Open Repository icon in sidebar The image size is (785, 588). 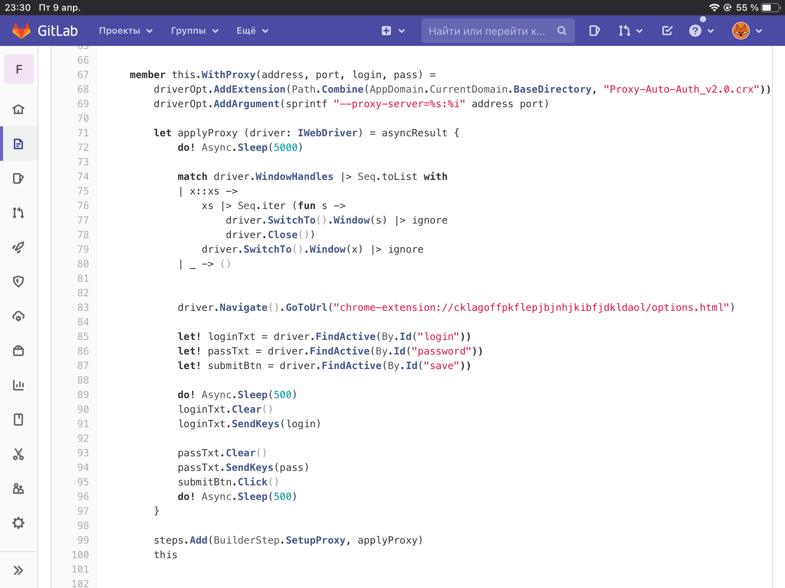[x=18, y=144]
